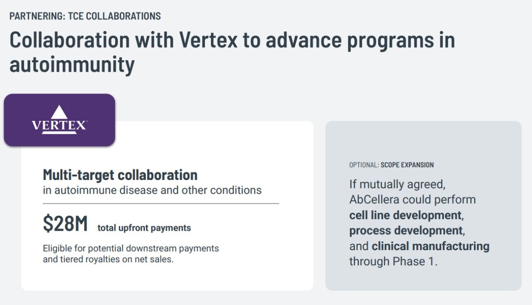Click the 'through Phase 1.' text
Viewport: 532px width, 305px height.
(393, 261)
